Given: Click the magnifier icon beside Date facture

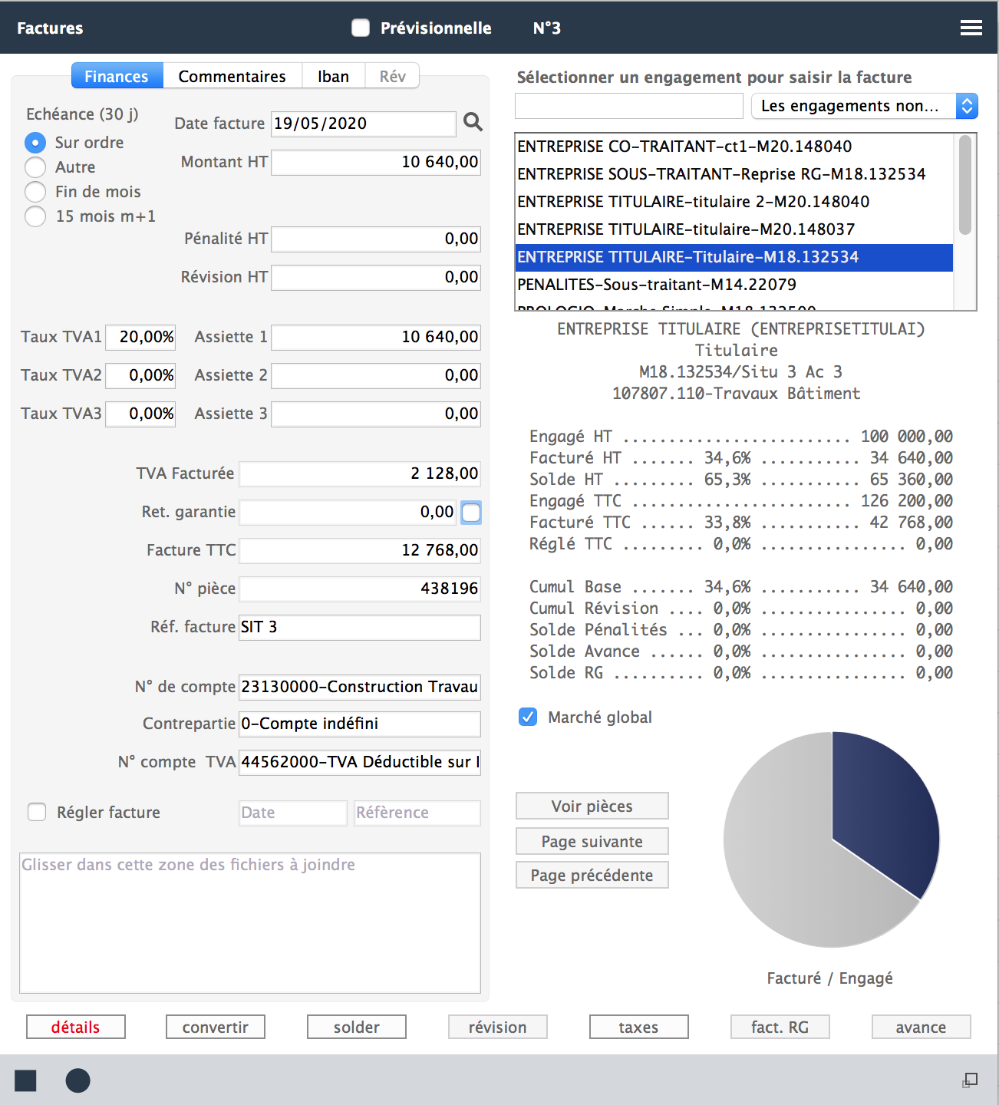Looking at the screenshot, I should (x=473, y=122).
